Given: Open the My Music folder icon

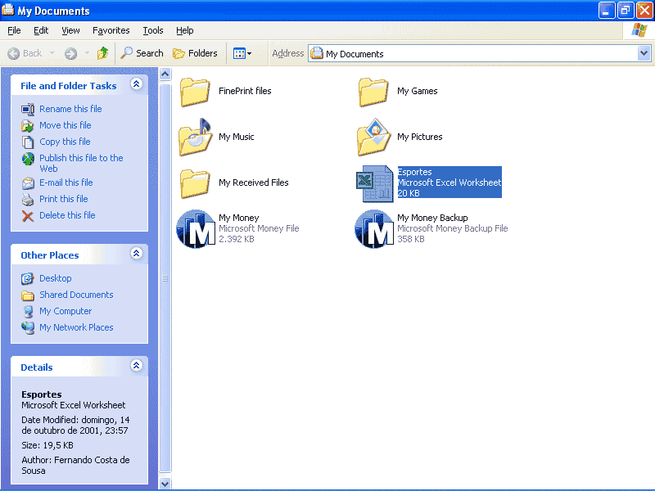Looking at the screenshot, I should [196, 137].
